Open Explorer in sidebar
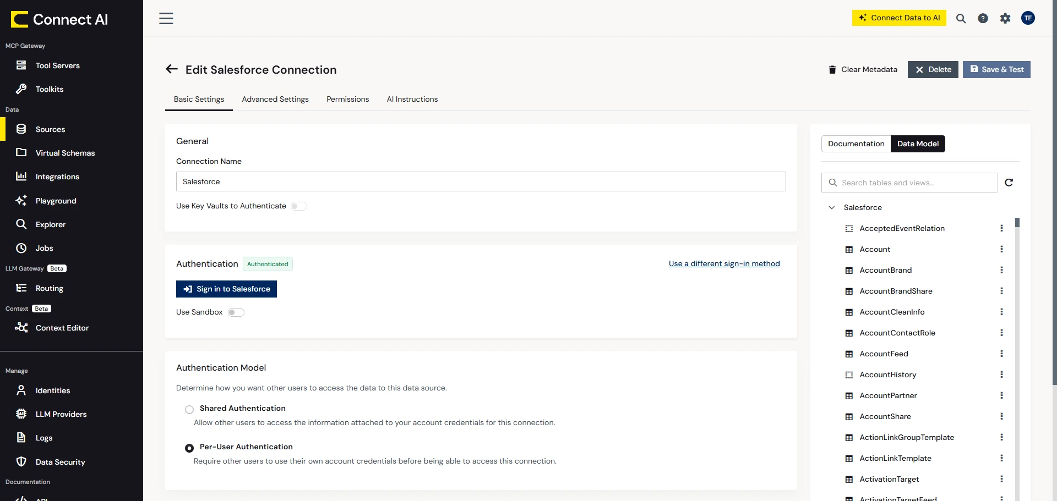The image size is (1057, 501). [x=50, y=224]
